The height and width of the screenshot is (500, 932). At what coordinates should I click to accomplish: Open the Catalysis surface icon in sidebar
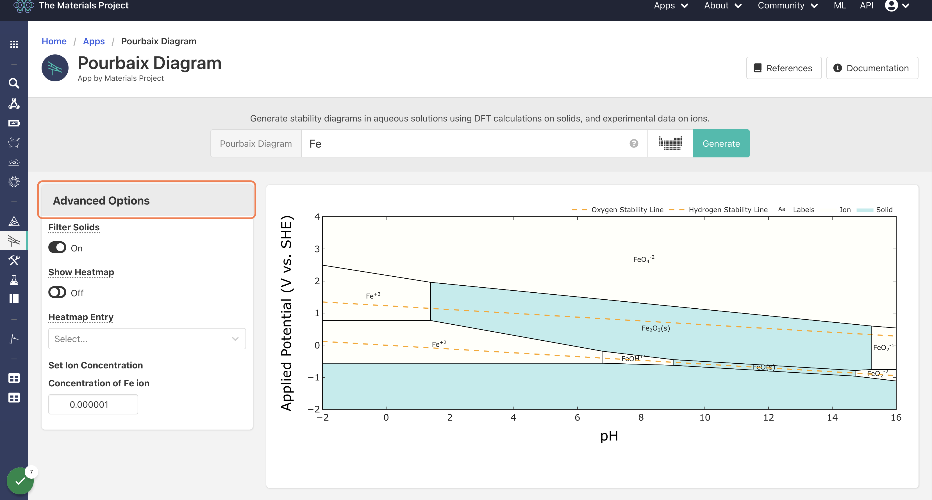tap(14, 162)
